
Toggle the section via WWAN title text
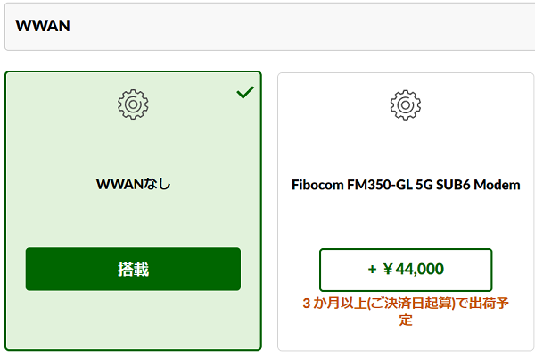[43, 26]
